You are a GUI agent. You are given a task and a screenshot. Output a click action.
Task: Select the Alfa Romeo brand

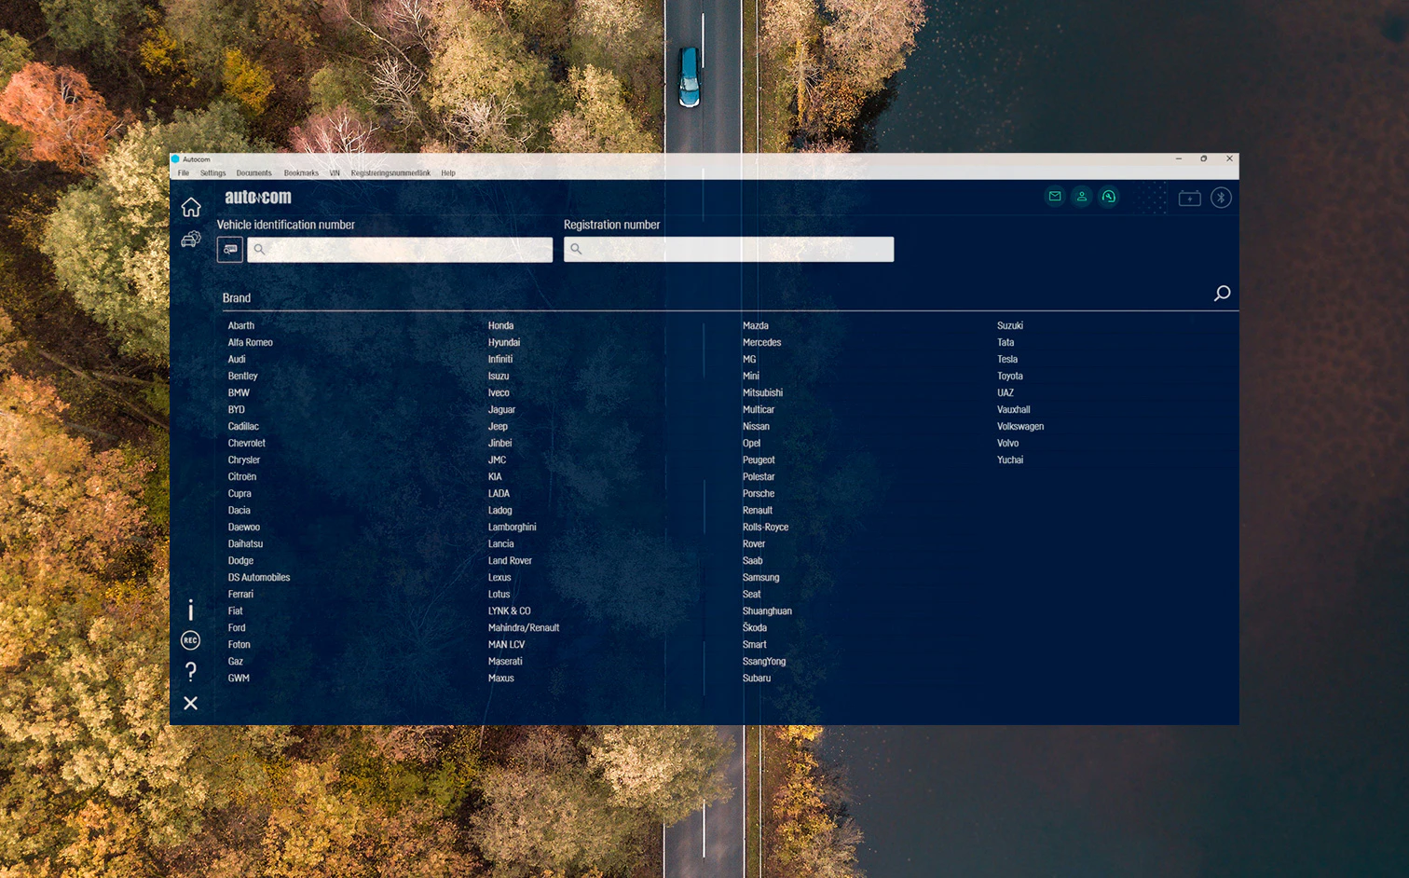(x=251, y=343)
